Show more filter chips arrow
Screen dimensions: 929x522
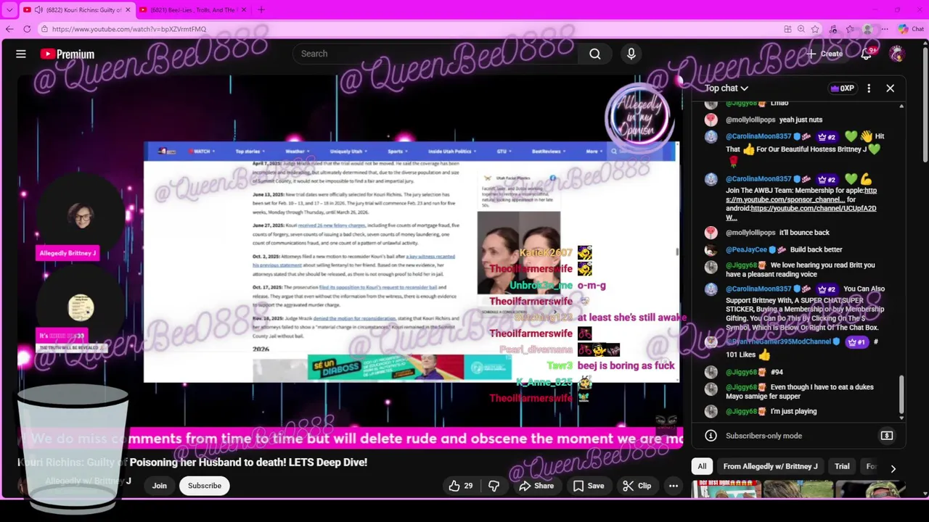click(893, 468)
